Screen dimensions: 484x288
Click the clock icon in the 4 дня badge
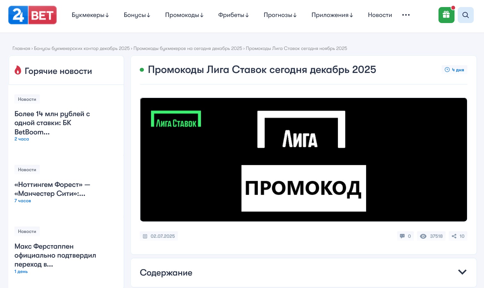pyautogui.click(x=447, y=70)
